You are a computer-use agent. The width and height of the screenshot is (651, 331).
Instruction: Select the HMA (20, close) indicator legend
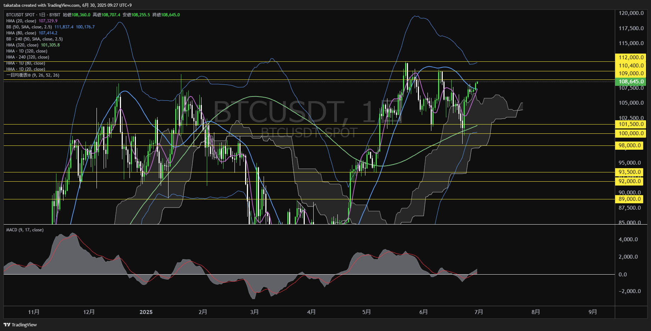pyautogui.click(x=21, y=21)
